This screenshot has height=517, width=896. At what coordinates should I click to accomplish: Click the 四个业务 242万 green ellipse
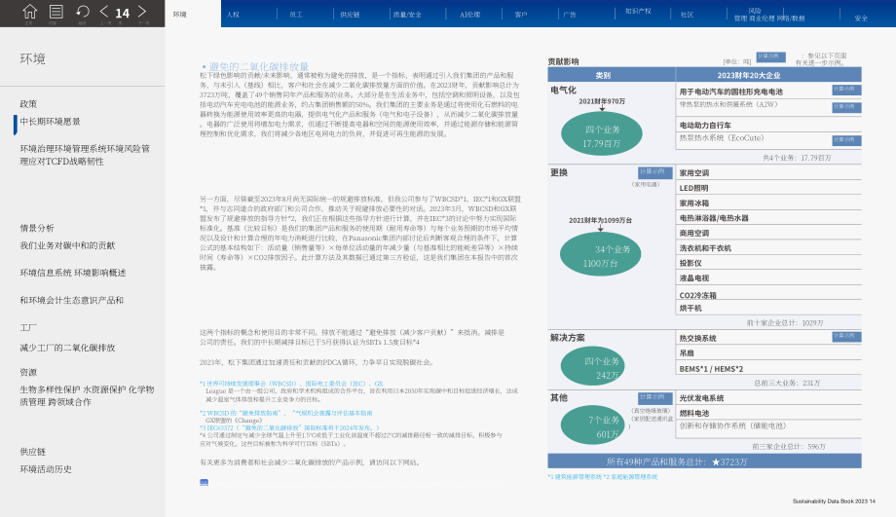593,366
